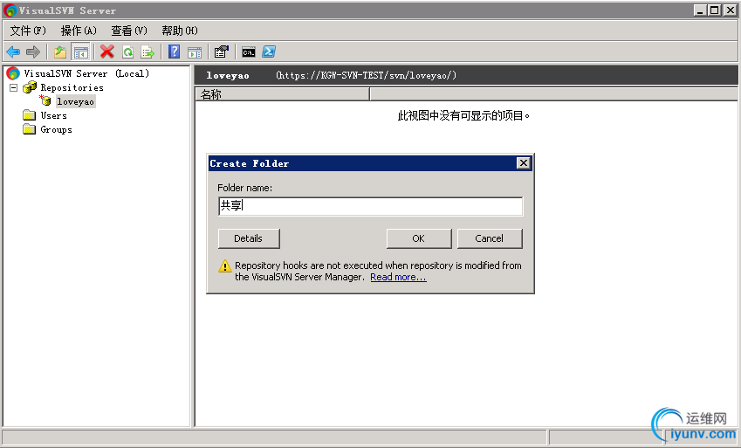Open the 文件(F) menu
The width and height of the screenshot is (741, 448).
point(28,31)
